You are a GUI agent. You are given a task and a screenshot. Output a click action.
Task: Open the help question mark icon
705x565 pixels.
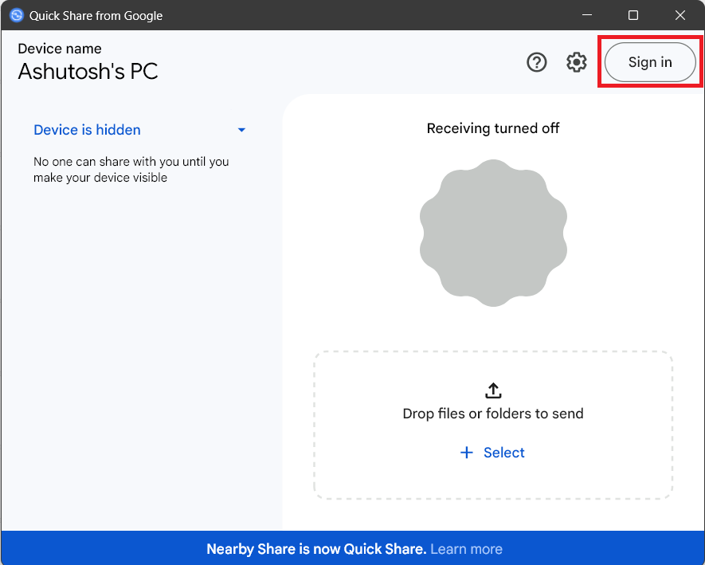536,62
